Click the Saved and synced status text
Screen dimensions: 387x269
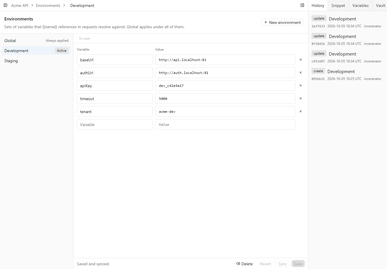click(x=93, y=264)
